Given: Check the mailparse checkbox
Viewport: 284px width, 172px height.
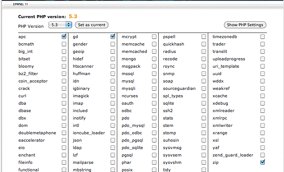Looking at the screenshot, I should pyautogui.click(x=113, y=162).
